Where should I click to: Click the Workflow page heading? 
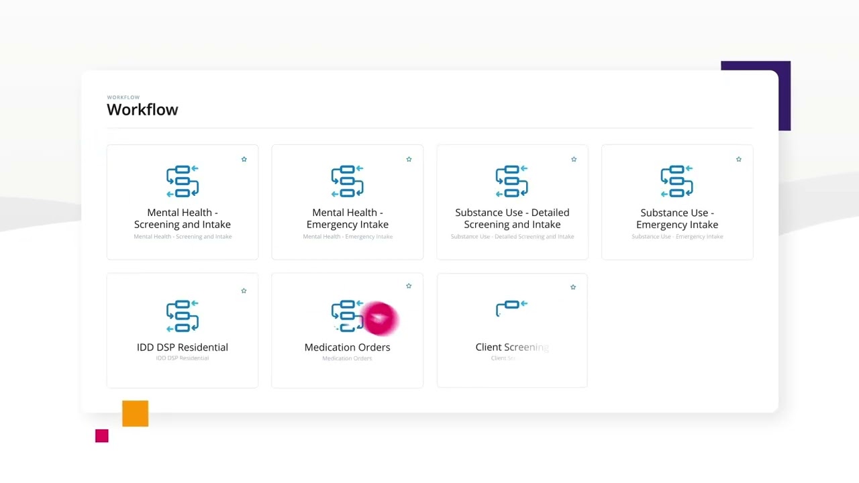pos(142,110)
